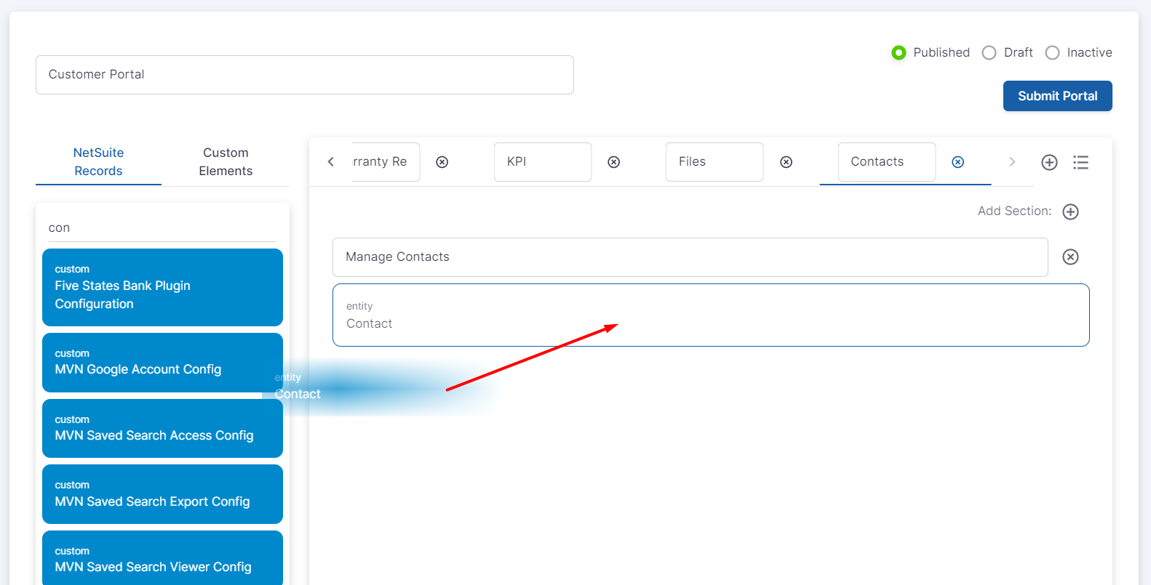This screenshot has width=1151, height=585.
Task: Select the Published radio button
Action: (899, 52)
